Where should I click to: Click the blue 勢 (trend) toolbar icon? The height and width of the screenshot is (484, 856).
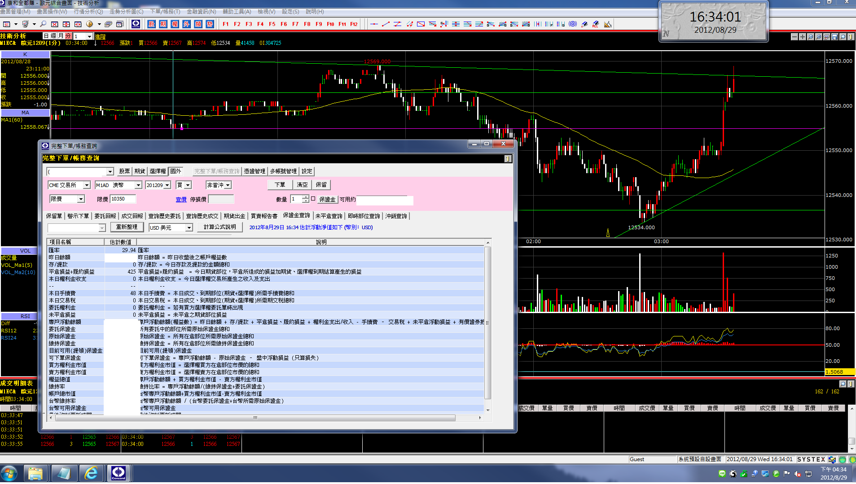click(x=210, y=24)
